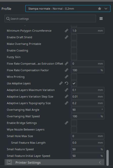Click the Printer Settings header label

tap(28, 162)
